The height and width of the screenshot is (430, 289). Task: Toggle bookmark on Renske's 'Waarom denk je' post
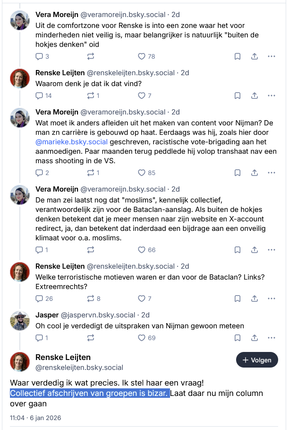238,96
